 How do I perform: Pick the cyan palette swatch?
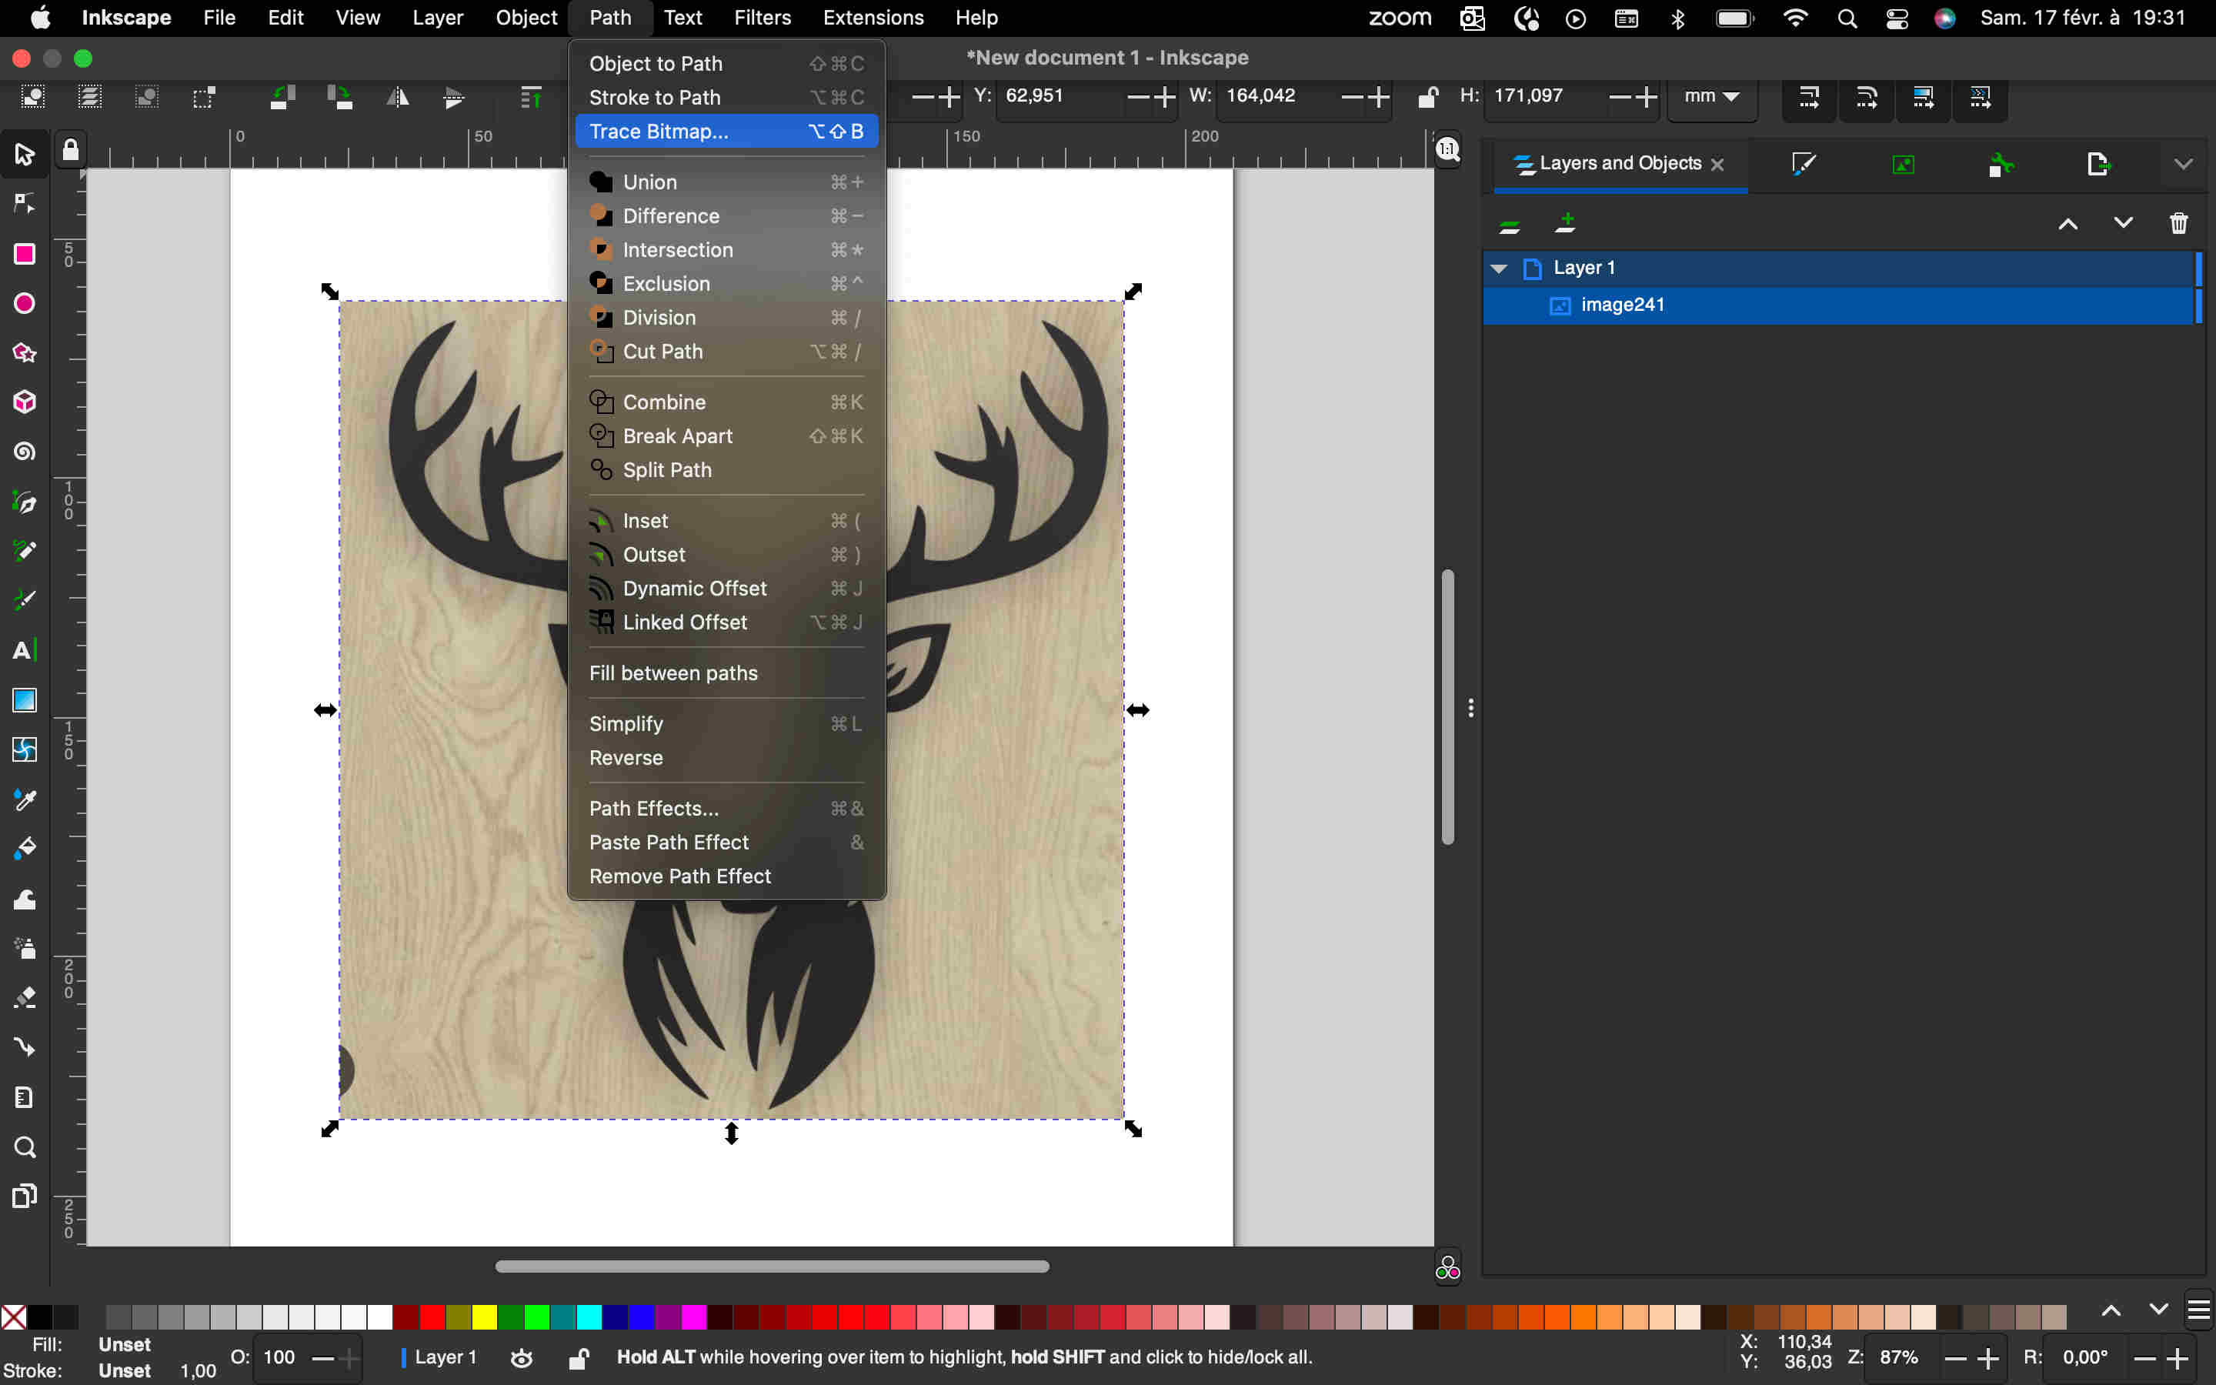[589, 1317]
